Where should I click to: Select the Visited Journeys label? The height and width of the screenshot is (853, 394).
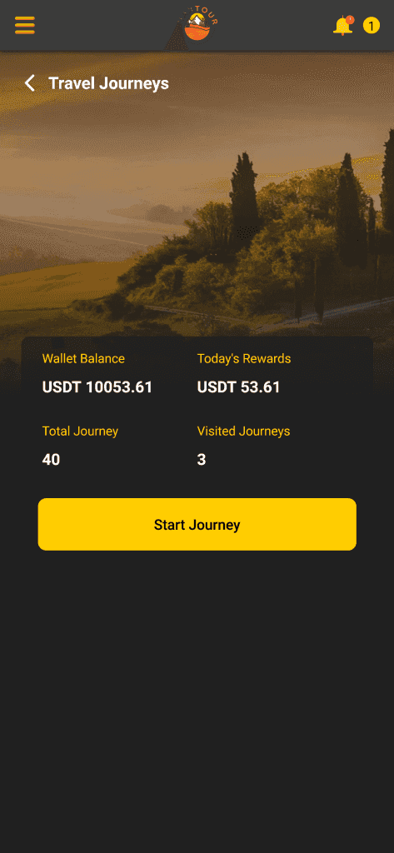coord(243,431)
